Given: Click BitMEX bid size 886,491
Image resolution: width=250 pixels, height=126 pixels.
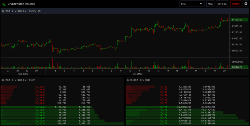Looking at the screenshot, I should pyautogui.click(x=62, y=123).
